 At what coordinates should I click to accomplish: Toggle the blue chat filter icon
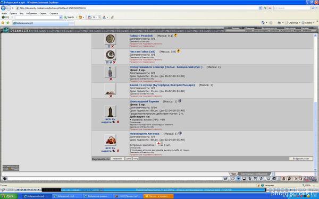(238, 179)
